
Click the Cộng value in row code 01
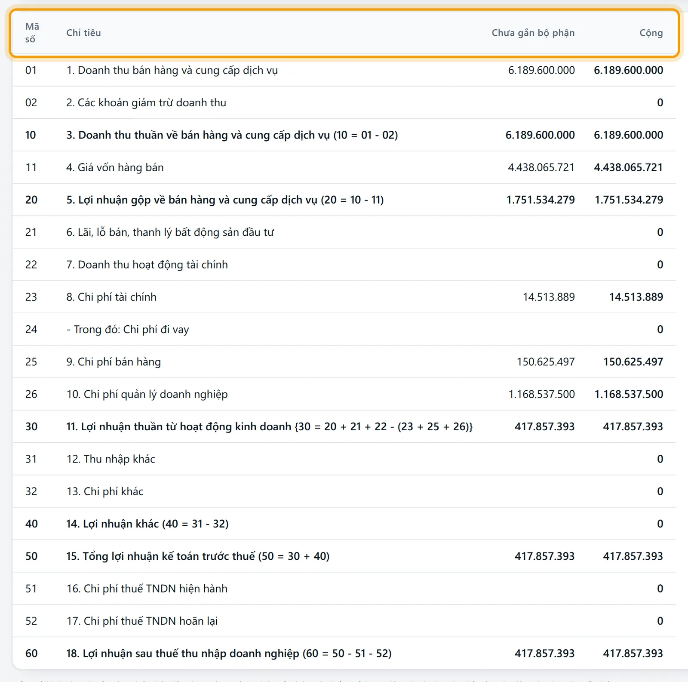point(628,70)
